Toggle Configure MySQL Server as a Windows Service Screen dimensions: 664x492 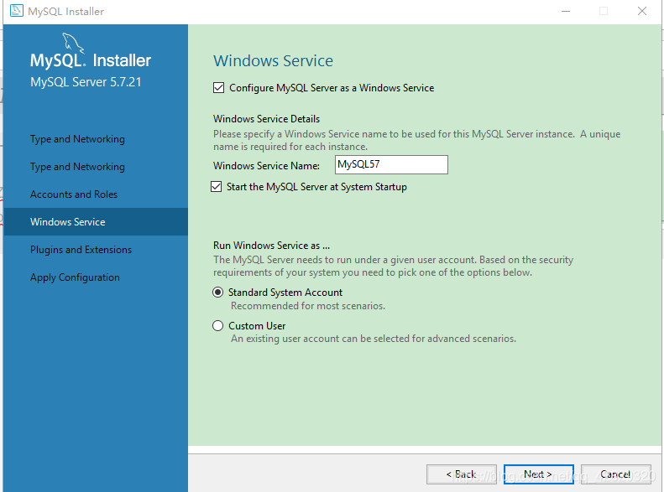pyautogui.click(x=218, y=88)
